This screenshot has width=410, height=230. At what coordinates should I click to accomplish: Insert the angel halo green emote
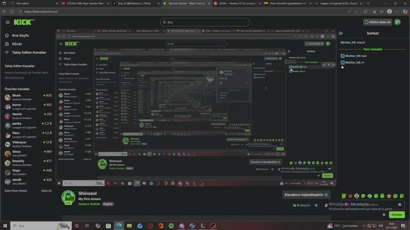344,196
